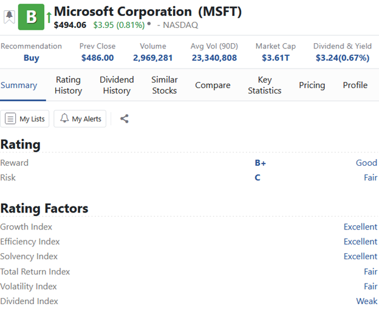The height and width of the screenshot is (309, 379).
Task: Click the bell bookmark alert icon
Action: pos(10,17)
